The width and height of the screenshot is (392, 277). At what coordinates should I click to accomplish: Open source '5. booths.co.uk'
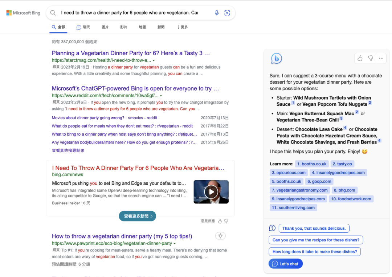pos(286,182)
